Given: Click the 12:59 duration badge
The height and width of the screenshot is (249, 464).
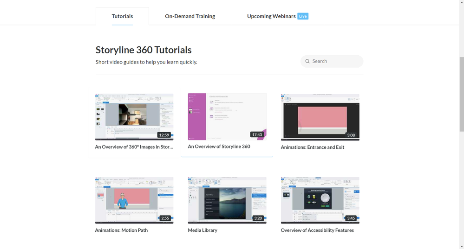Looking at the screenshot, I should pyautogui.click(x=164, y=135).
